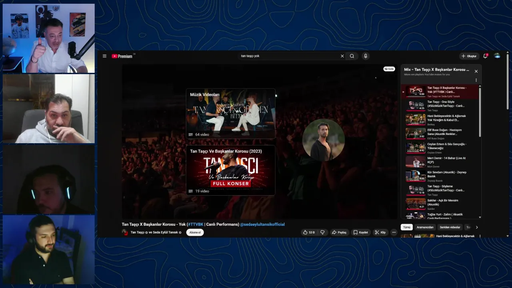Click the Gizle hide end-screen toggle
Screen dimensions: 512x288
(x=389, y=69)
